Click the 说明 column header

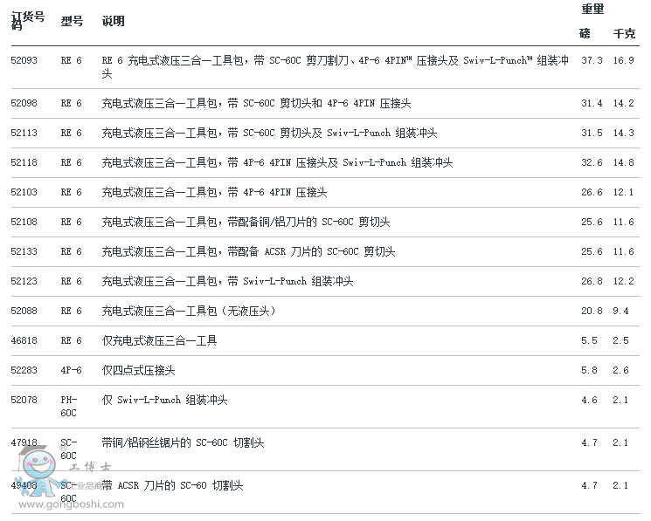[x=114, y=21]
